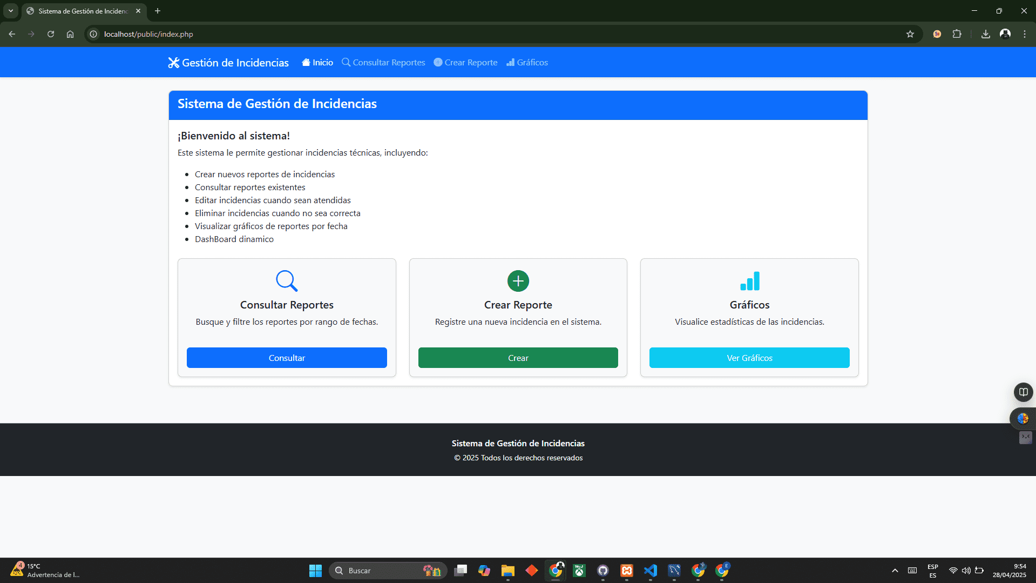
Task: Reload the page with the refresh icon
Action: click(51, 34)
